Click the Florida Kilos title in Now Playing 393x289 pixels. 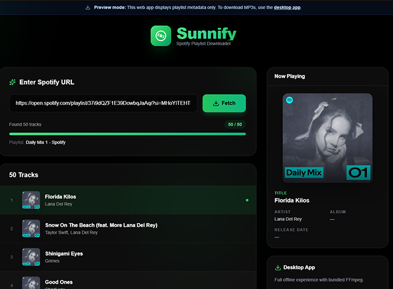[x=292, y=200]
